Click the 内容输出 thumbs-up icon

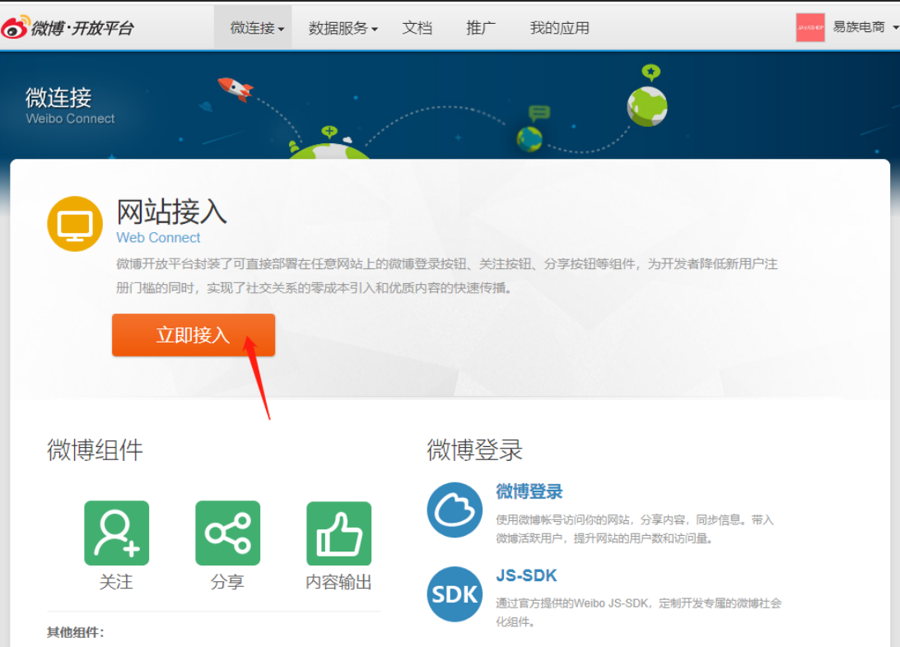pyautogui.click(x=338, y=533)
